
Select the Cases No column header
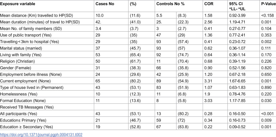coord(105,4)
